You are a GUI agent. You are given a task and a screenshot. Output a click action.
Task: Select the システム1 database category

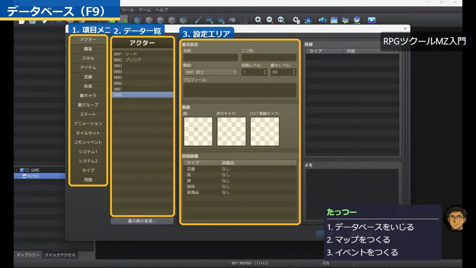[x=88, y=151]
